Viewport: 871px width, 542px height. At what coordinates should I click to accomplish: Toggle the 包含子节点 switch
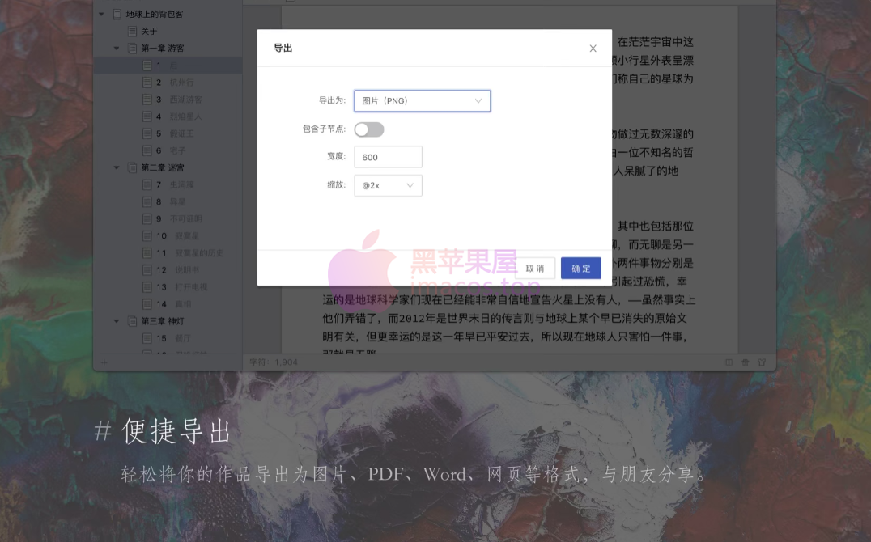[369, 129]
